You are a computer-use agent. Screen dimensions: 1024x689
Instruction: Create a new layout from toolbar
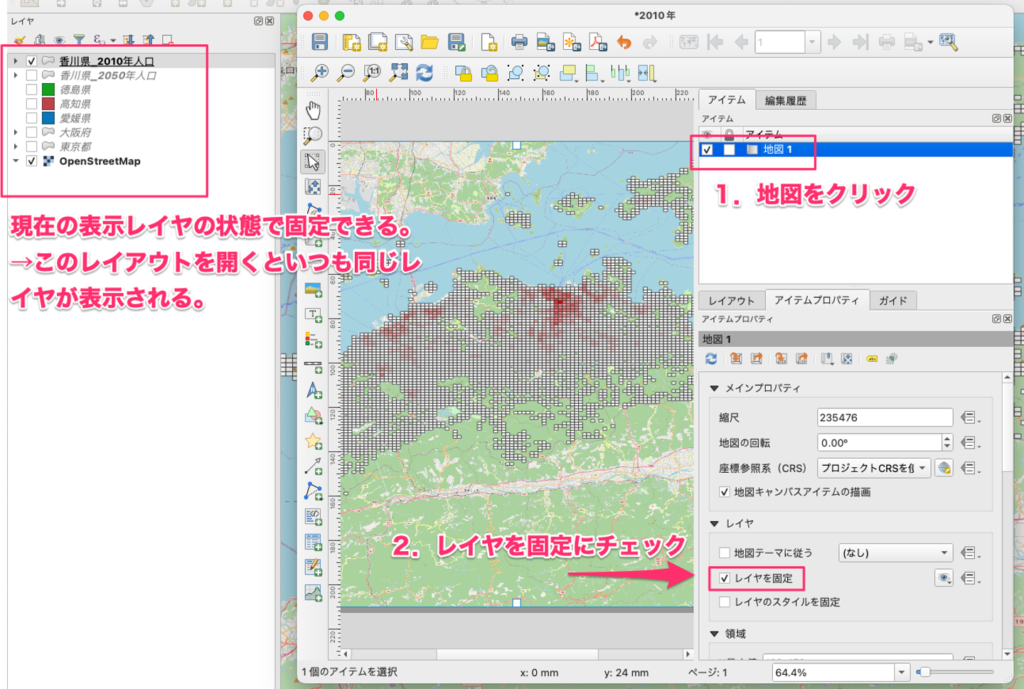(x=351, y=42)
